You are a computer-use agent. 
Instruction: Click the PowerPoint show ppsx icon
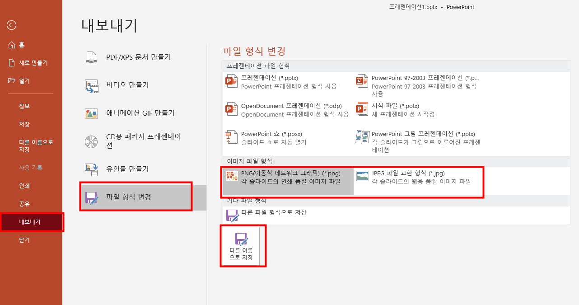coord(231,137)
